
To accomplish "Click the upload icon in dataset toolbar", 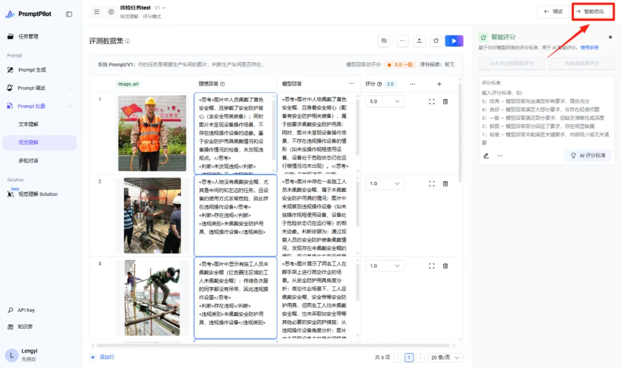I will coord(419,41).
